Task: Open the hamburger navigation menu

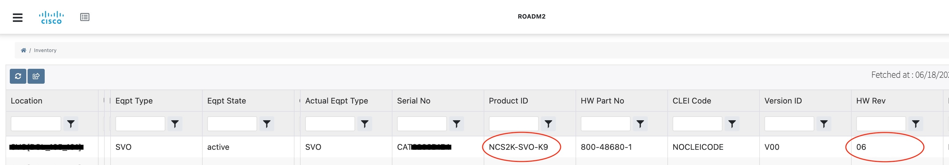Action: 18,17
